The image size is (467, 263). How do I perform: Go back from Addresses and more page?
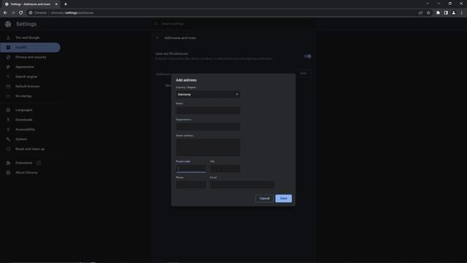158,38
